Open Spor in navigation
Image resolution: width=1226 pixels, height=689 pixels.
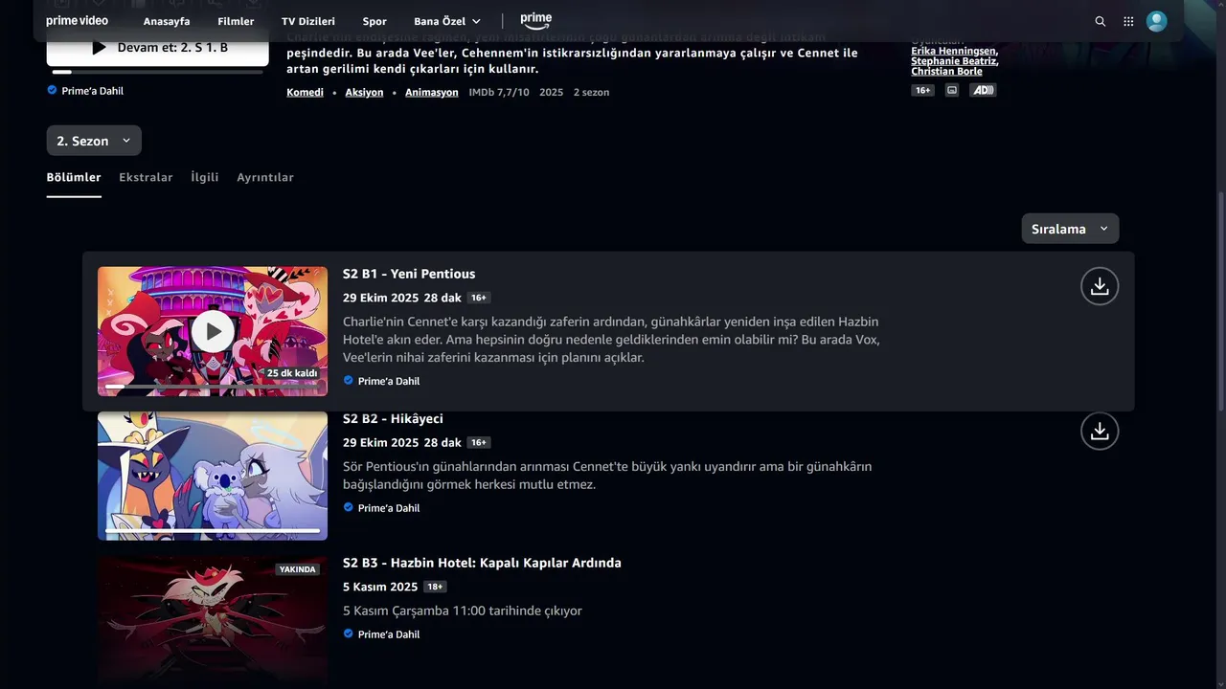click(x=375, y=21)
